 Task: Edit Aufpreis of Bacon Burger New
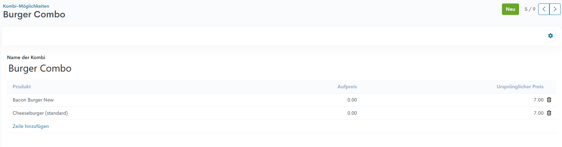pos(352,100)
